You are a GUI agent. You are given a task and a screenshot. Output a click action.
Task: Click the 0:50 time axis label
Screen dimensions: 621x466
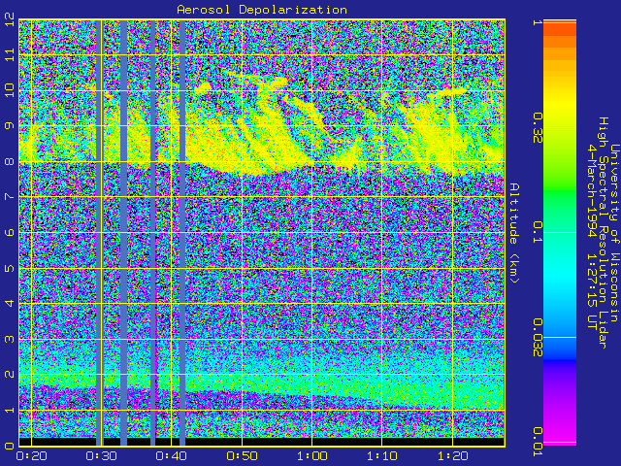(x=242, y=456)
